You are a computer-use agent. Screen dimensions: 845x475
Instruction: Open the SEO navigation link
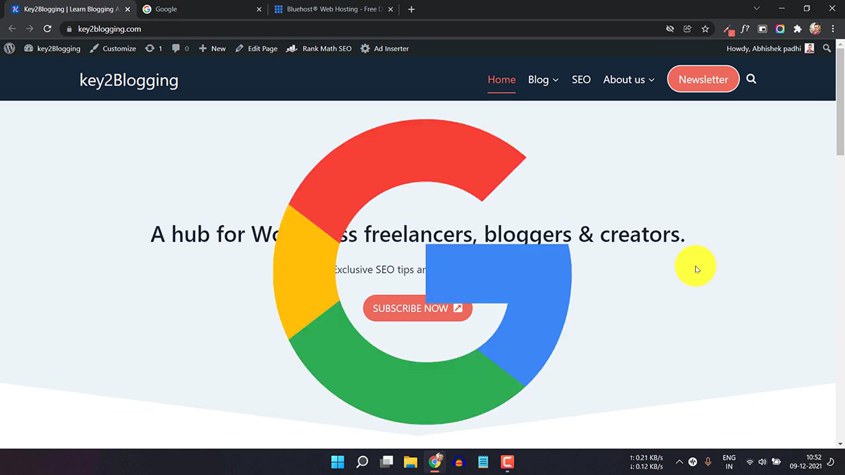tap(581, 80)
